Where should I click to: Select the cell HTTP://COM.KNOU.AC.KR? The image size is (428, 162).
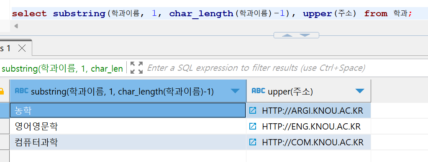point(308,142)
